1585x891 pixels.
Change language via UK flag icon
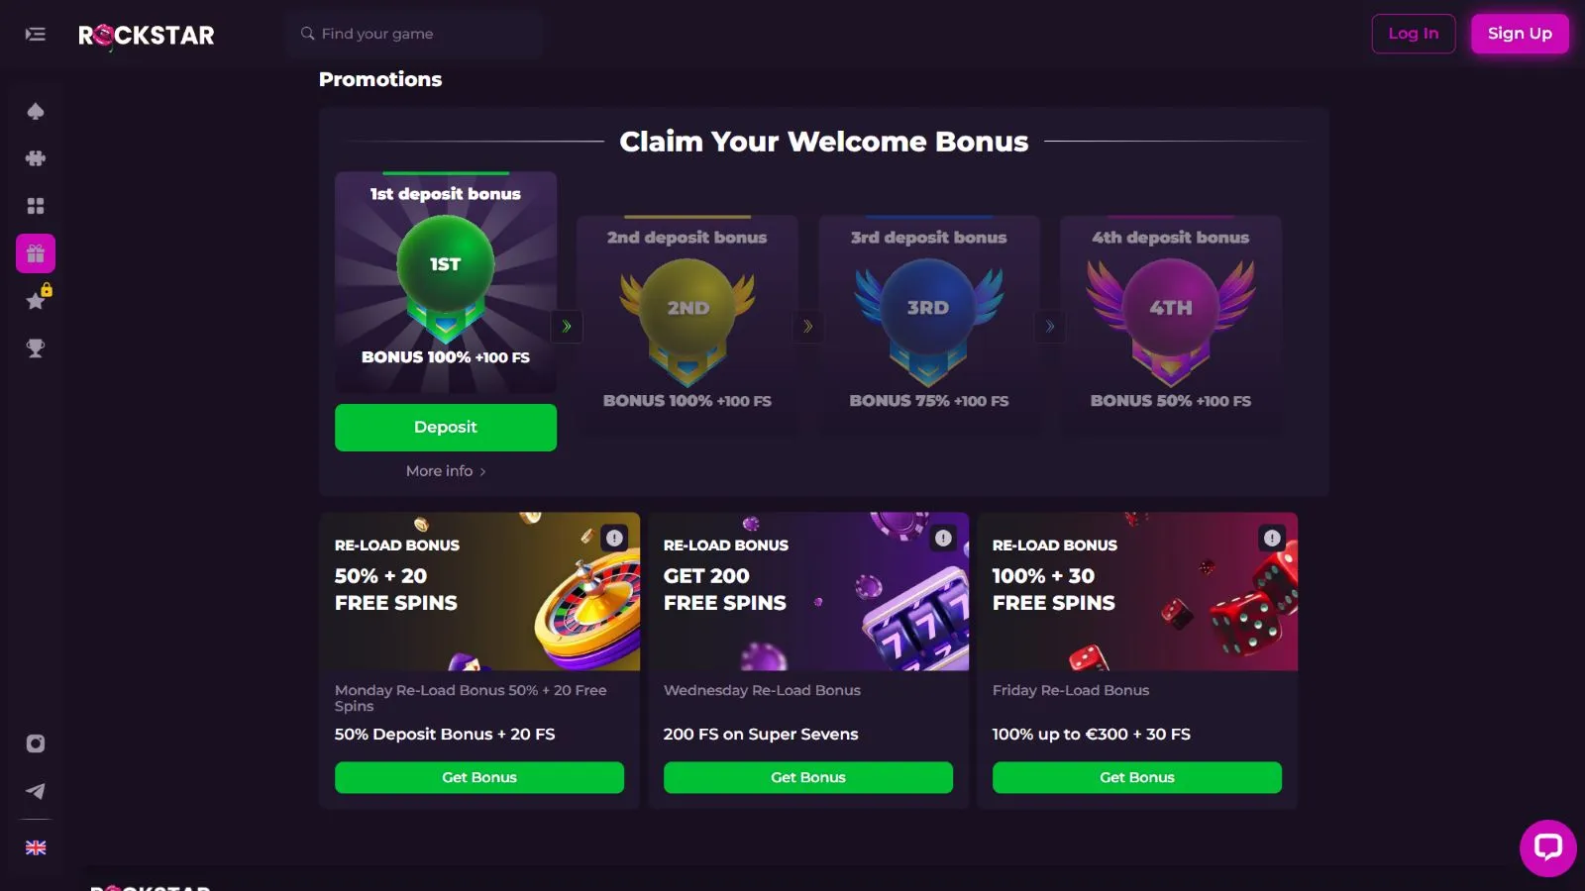coord(36,847)
